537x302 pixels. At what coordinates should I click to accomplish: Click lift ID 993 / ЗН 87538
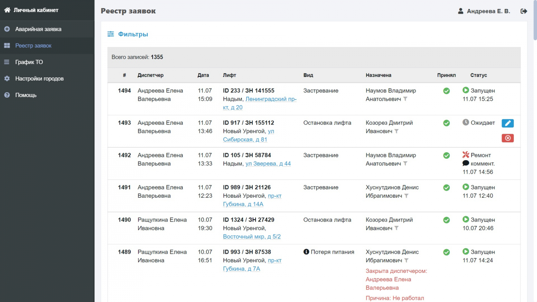pyautogui.click(x=247, y=252)
